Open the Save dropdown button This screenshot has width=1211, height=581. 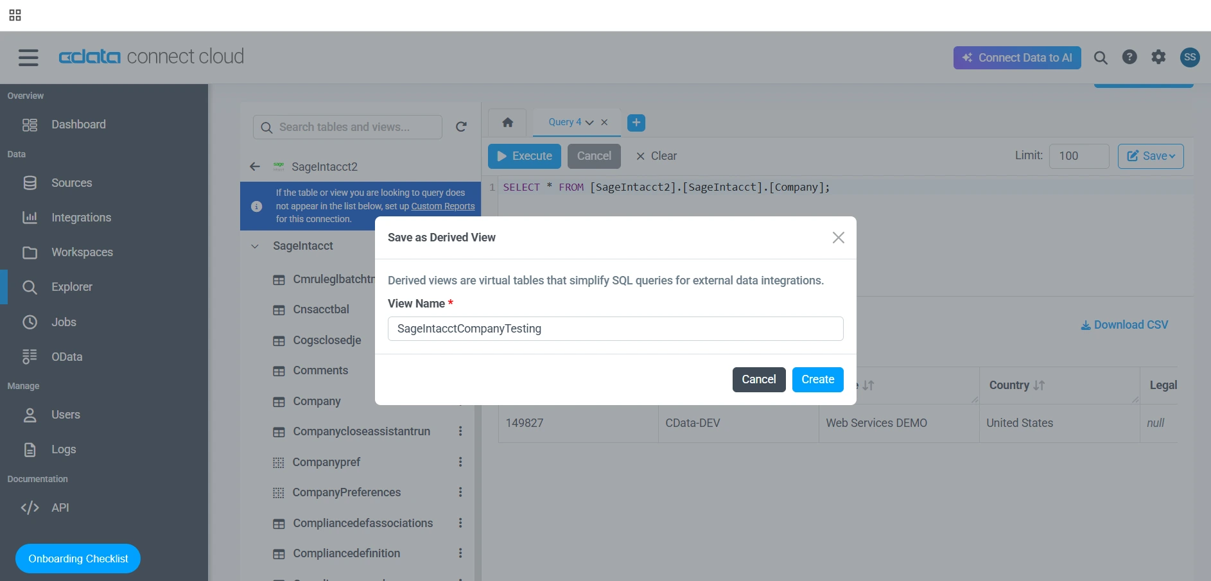[x=1150, y=156]
